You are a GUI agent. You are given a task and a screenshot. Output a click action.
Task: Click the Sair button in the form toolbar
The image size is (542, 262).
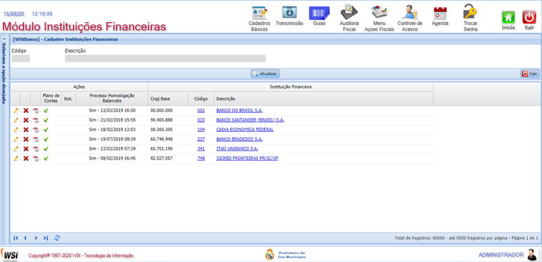[x=530, y=74]
